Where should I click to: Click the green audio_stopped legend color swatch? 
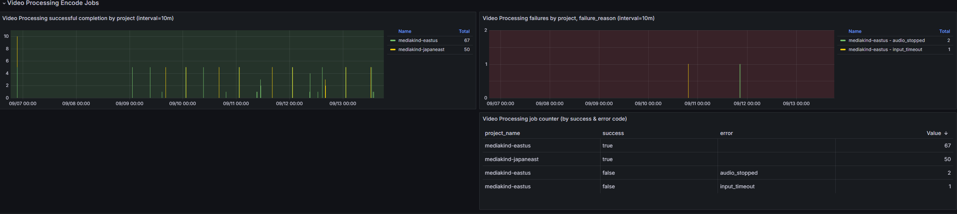point(843,40)
